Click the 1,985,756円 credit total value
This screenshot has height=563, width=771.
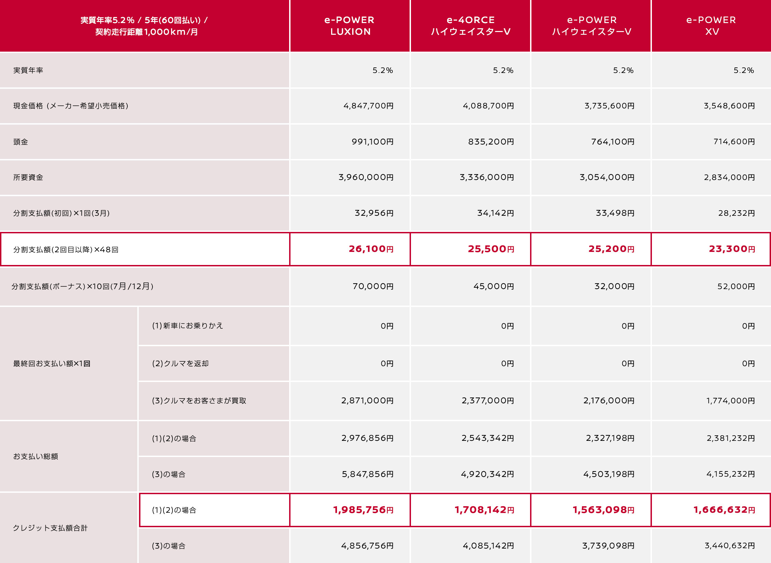[363, 510]
